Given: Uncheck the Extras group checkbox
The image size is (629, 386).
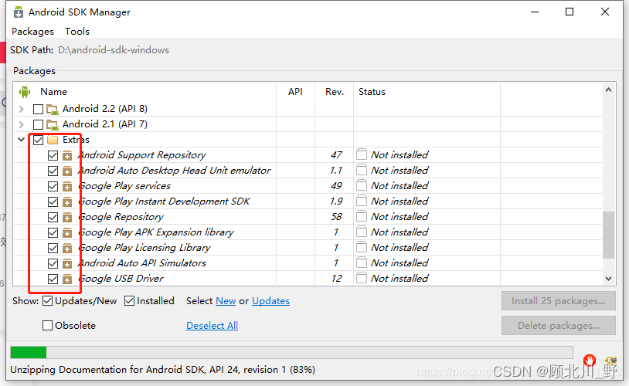Looking at the screenshot, I should coord(38,140).
